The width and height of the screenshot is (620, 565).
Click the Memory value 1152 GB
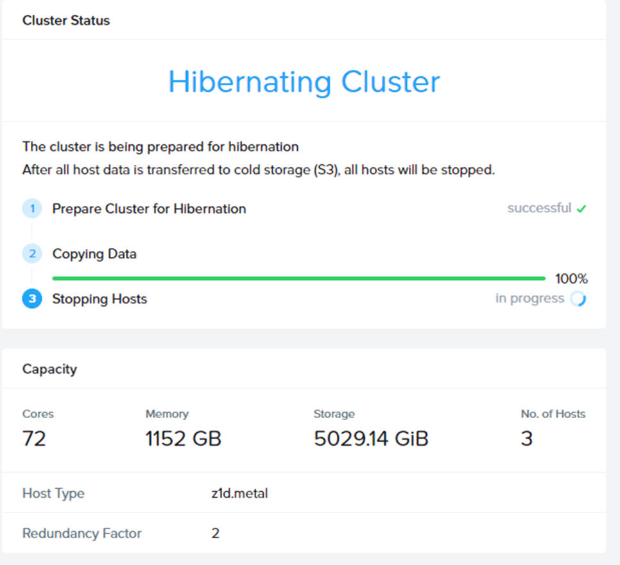183,439
